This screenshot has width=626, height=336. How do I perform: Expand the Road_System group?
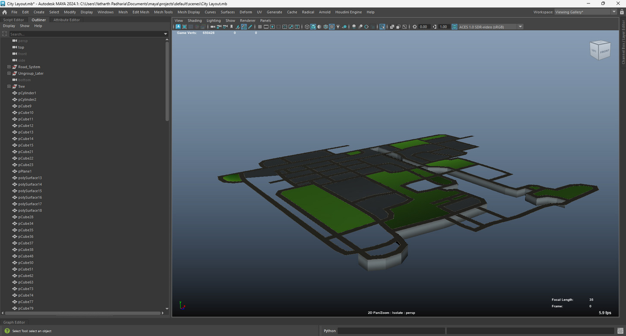(x=9, y=67)
